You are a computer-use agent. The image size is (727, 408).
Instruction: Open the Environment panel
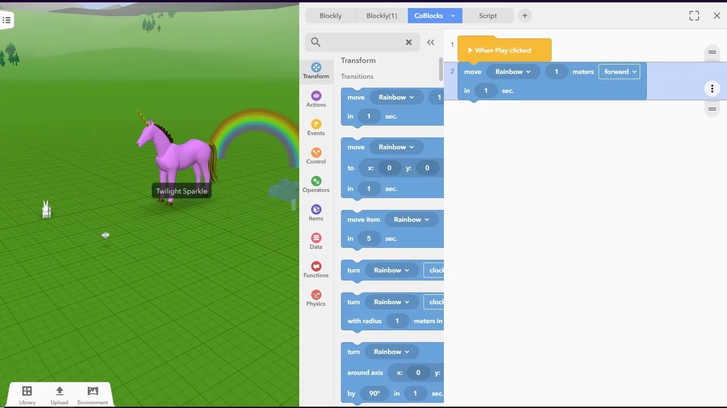point(92,395)
